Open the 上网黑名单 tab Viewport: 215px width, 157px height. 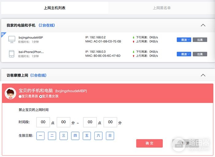point(162,8)
